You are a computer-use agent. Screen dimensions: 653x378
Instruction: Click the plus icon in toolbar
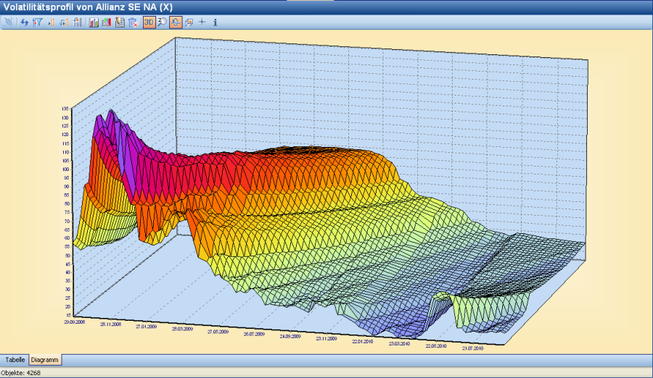click(x=202, y=22)
